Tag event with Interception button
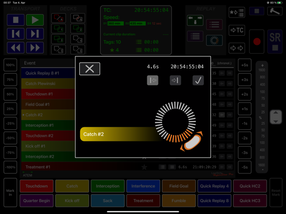 point(108,186)
